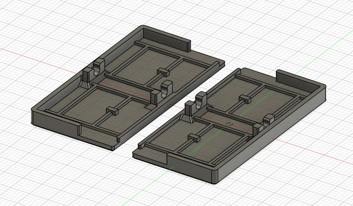Select the right tray body
Viewport: 353px width, 206px height.
(229, 126)
